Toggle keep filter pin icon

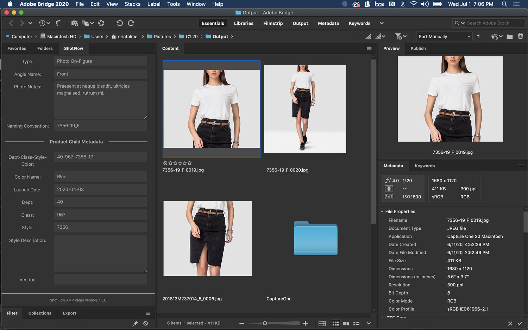(135, 323)
